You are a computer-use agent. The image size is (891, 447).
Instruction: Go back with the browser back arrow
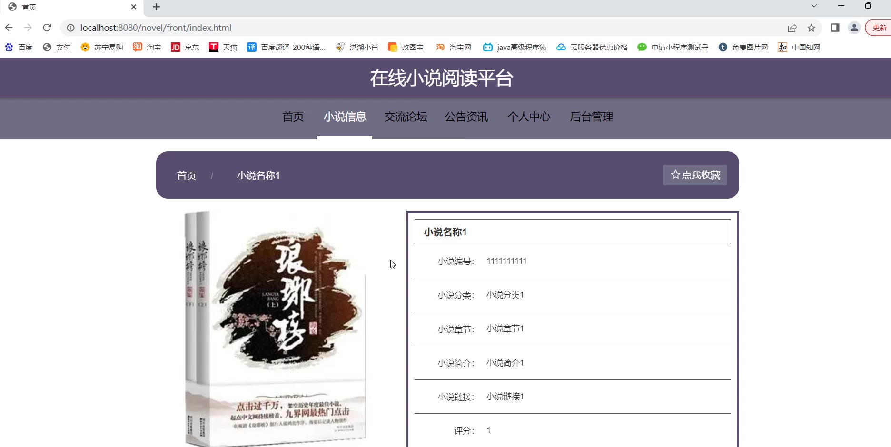[x=9, y=28]
